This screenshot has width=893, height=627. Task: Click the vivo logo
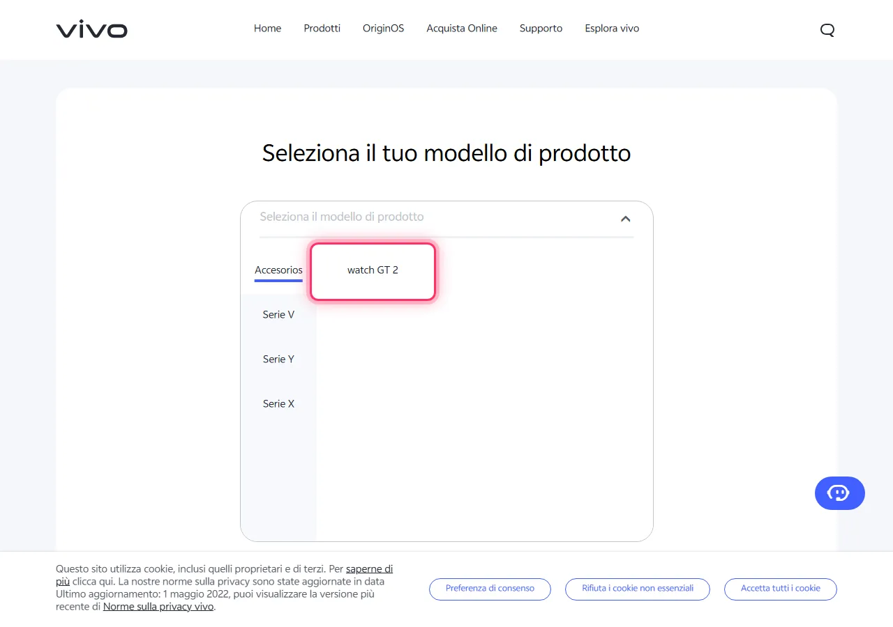point(91,29)
